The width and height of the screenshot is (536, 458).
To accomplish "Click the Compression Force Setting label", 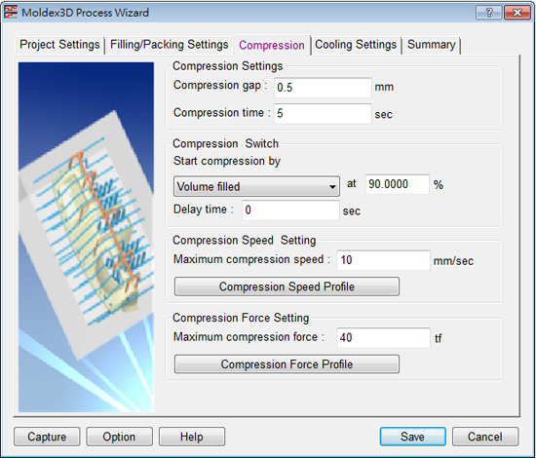I will 241,318.
